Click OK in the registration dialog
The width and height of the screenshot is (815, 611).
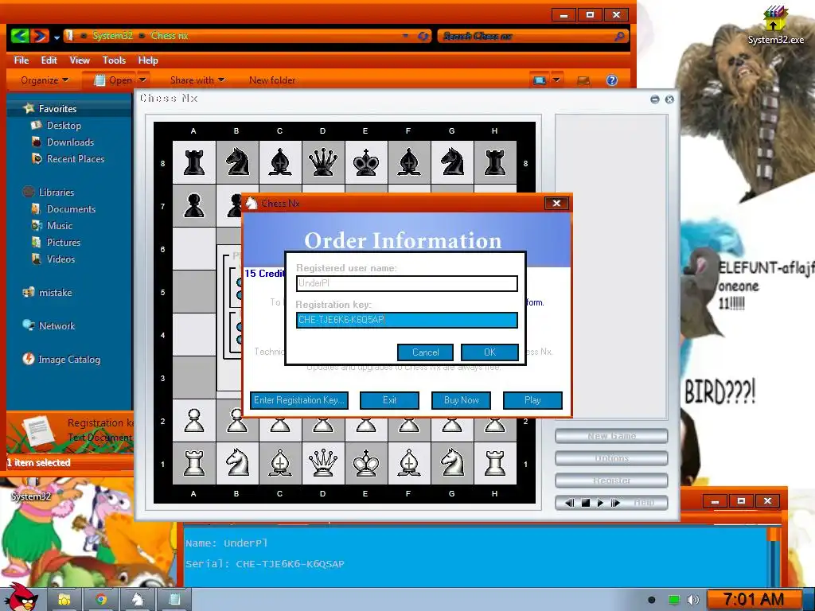(x=489, y=352)
